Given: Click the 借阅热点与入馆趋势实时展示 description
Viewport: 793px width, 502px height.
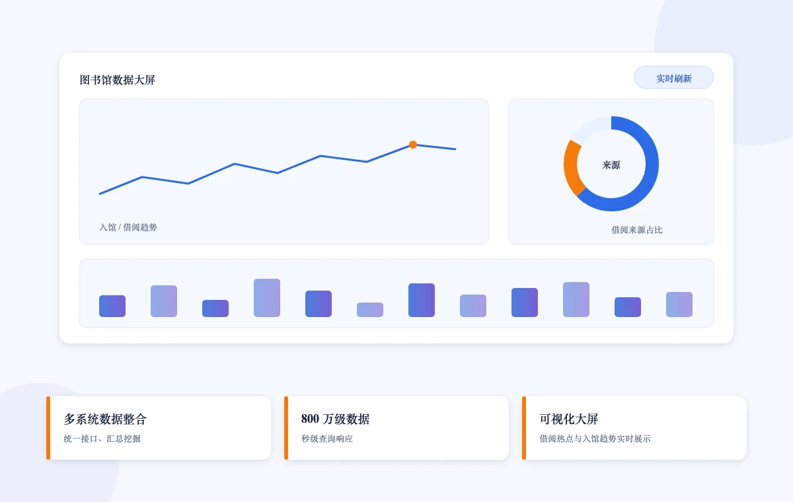Looking at the screenshot, I should [595, 439].
